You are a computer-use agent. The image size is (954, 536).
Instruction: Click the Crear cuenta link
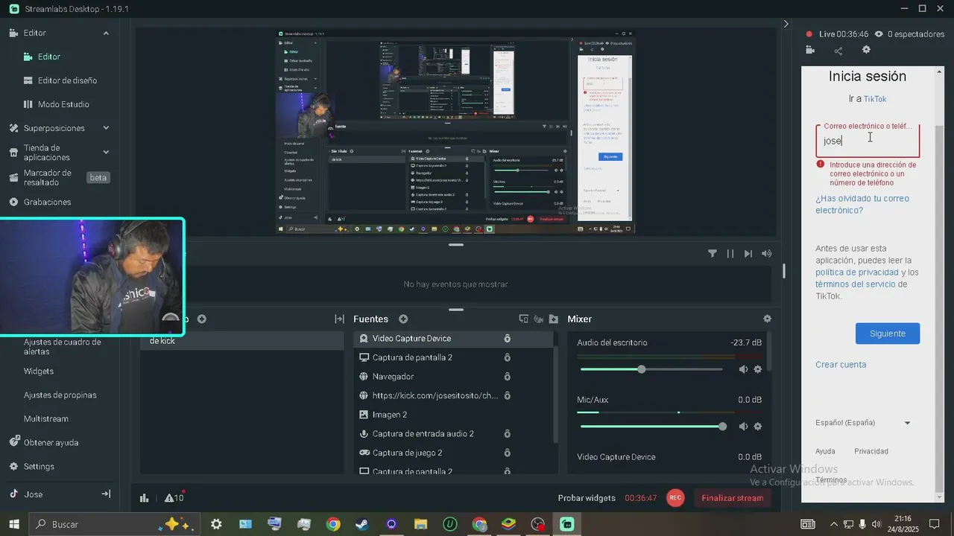click(841, 365)
